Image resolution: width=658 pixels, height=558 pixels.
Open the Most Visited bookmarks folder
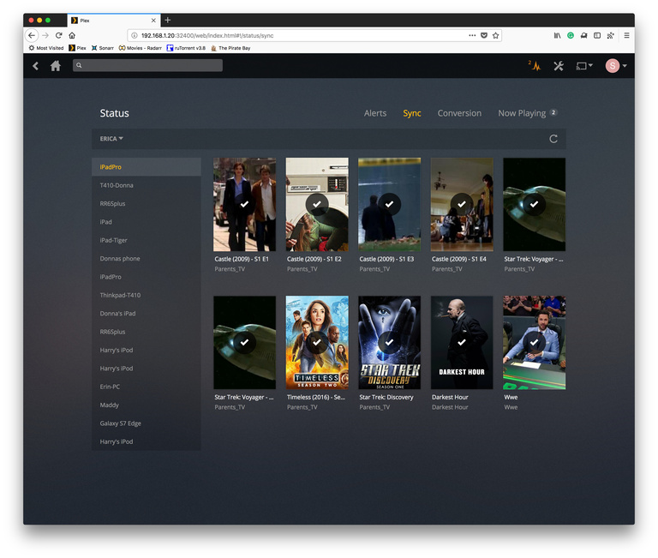coord(46,48)
